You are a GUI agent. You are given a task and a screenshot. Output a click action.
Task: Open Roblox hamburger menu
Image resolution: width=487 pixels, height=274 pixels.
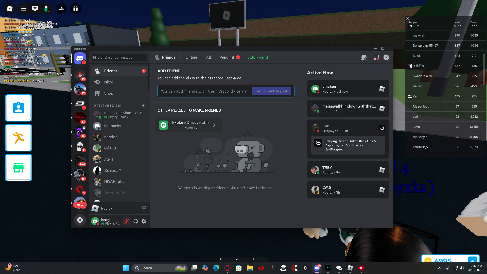pos(24,9)
